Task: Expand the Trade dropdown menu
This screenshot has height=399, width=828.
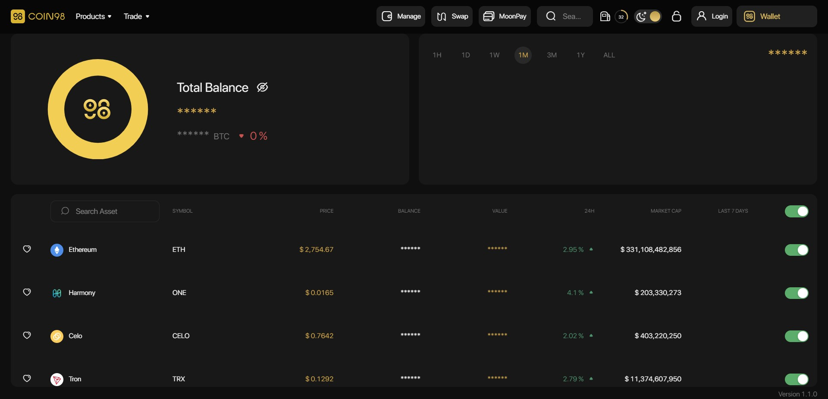Action: [x=137, y=16]
